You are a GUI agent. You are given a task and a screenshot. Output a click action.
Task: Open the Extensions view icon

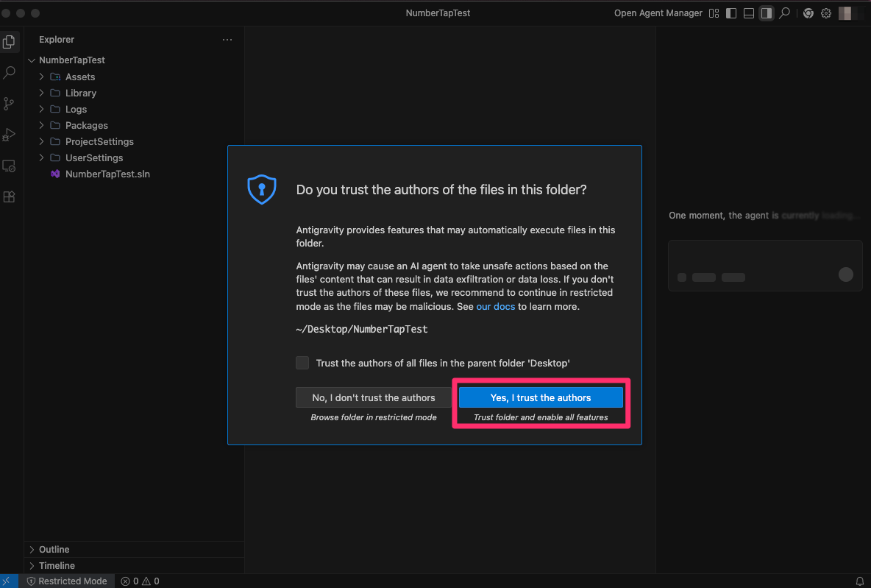tap(9, 196)
